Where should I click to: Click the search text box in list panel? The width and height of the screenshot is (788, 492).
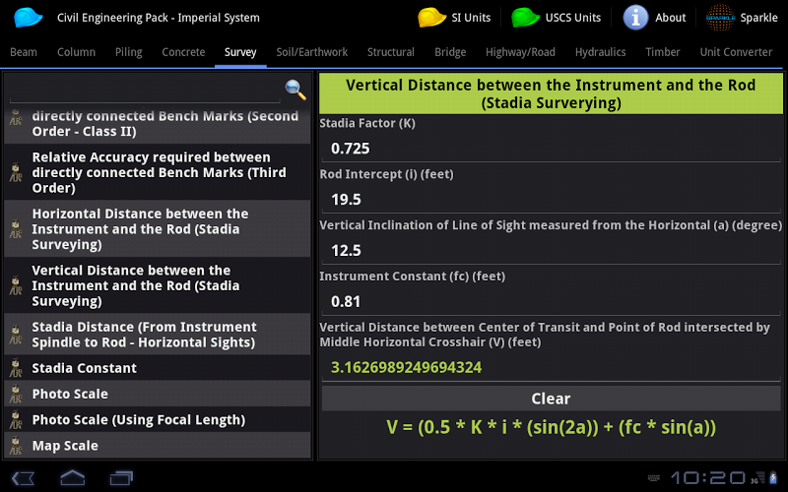click(145, 91)
